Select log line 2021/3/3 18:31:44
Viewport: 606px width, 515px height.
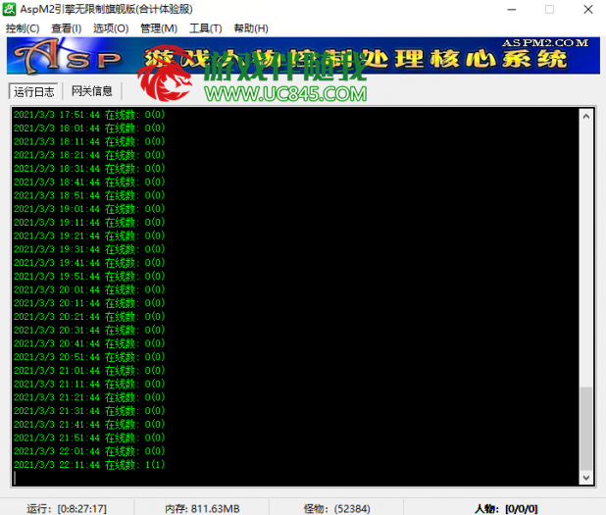[x=89, y=169]
